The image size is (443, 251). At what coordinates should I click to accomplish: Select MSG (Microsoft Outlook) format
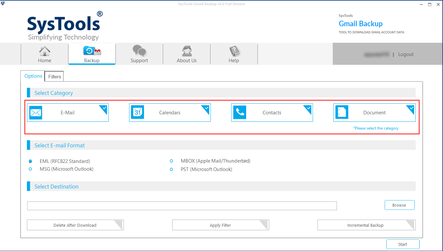click(x=30, y=169)
